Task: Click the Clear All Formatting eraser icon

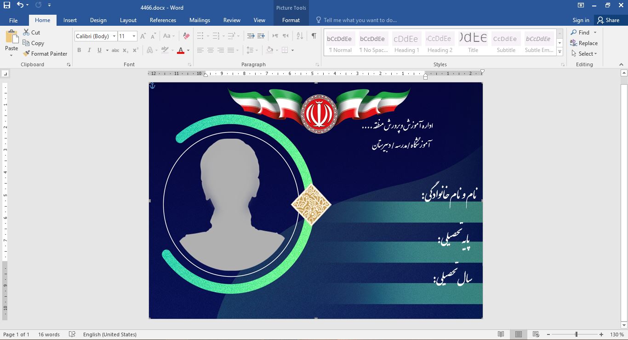Action: 186,36
